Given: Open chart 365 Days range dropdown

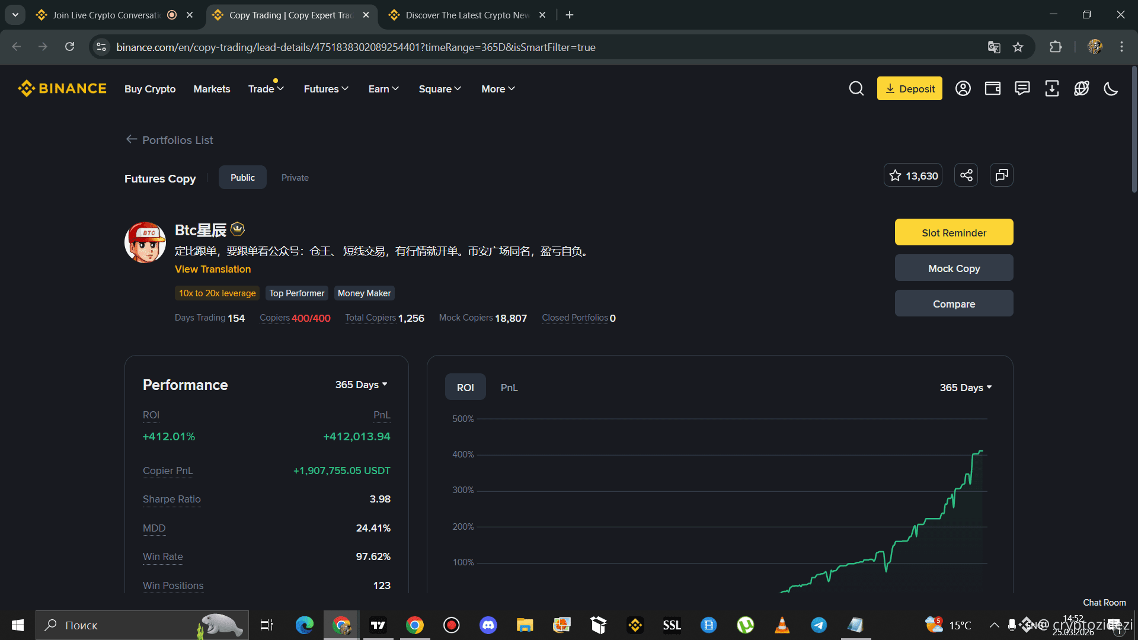Looking at the screenshot, I should point(966,388).
